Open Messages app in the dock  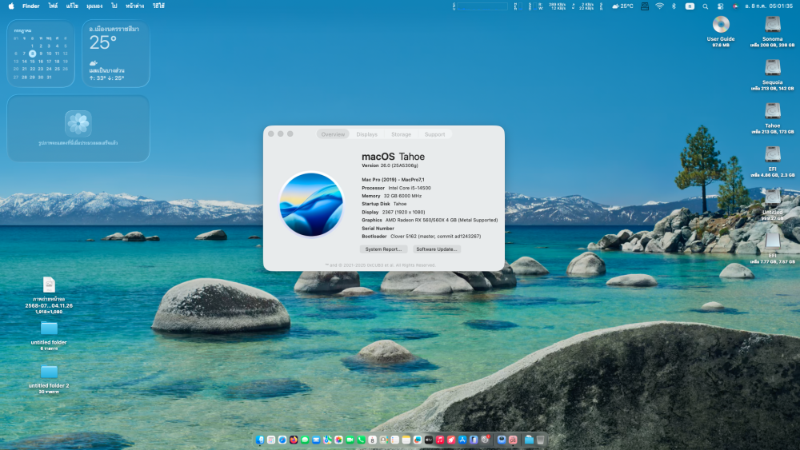(305, 440)
